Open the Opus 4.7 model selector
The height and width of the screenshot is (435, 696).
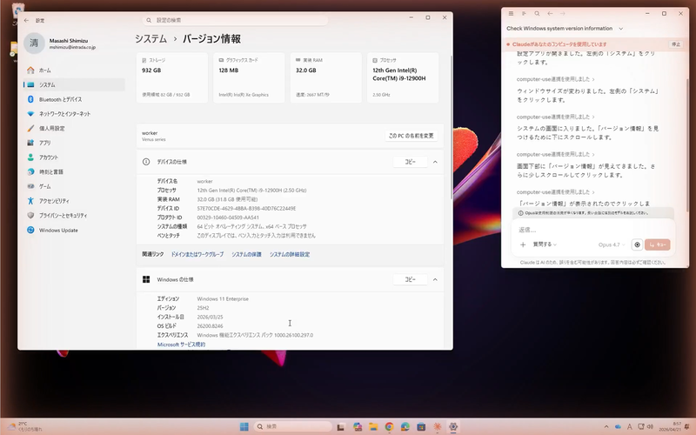tap(612, 244)
